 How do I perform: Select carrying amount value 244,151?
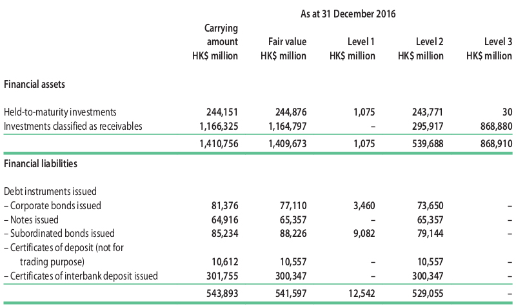222,112
